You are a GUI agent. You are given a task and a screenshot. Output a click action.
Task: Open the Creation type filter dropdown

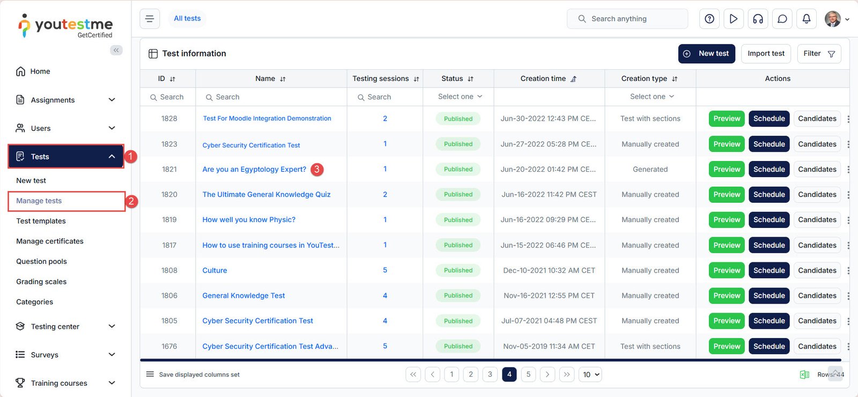652,97
